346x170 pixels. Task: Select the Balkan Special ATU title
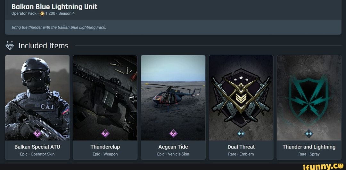[x=37, y=147]
